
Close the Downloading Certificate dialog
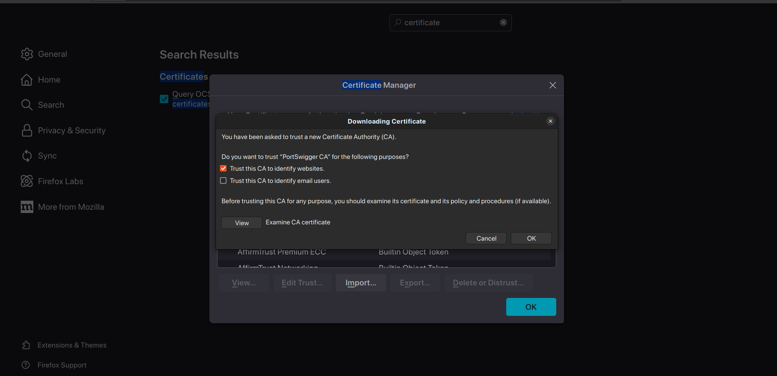[x=550, y=121]
